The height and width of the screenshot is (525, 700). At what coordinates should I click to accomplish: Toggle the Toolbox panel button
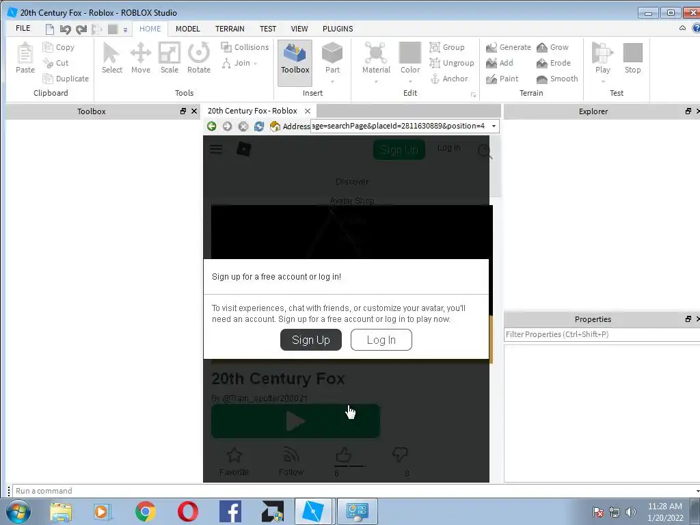click(295, 62)
